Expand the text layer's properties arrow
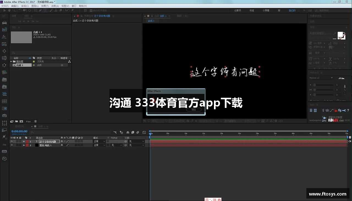The width and height of the screenshot is (352, 201). (x=24, y=141)
